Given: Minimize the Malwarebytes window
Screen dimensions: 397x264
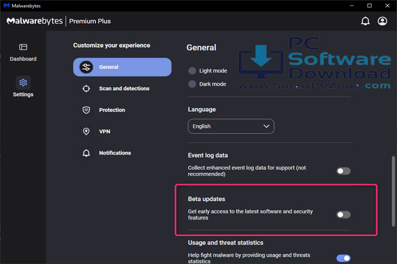Looking at the screenshot, I should click(x=352, y=5).
